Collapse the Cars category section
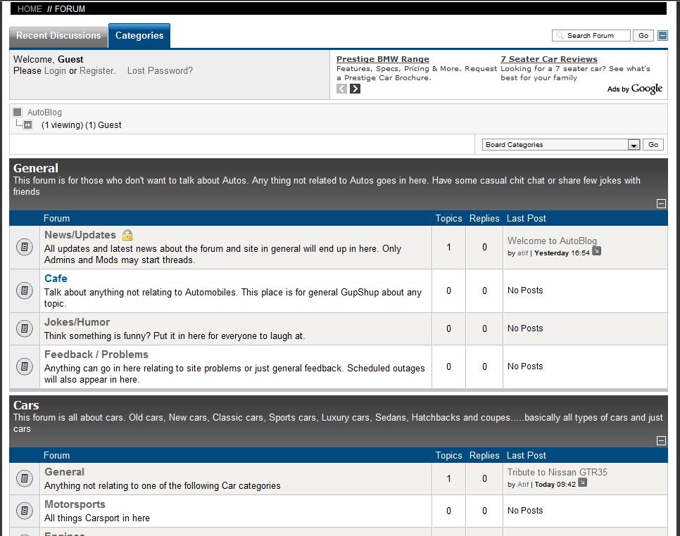Screen dimensions: 680x536 (661, 440)
